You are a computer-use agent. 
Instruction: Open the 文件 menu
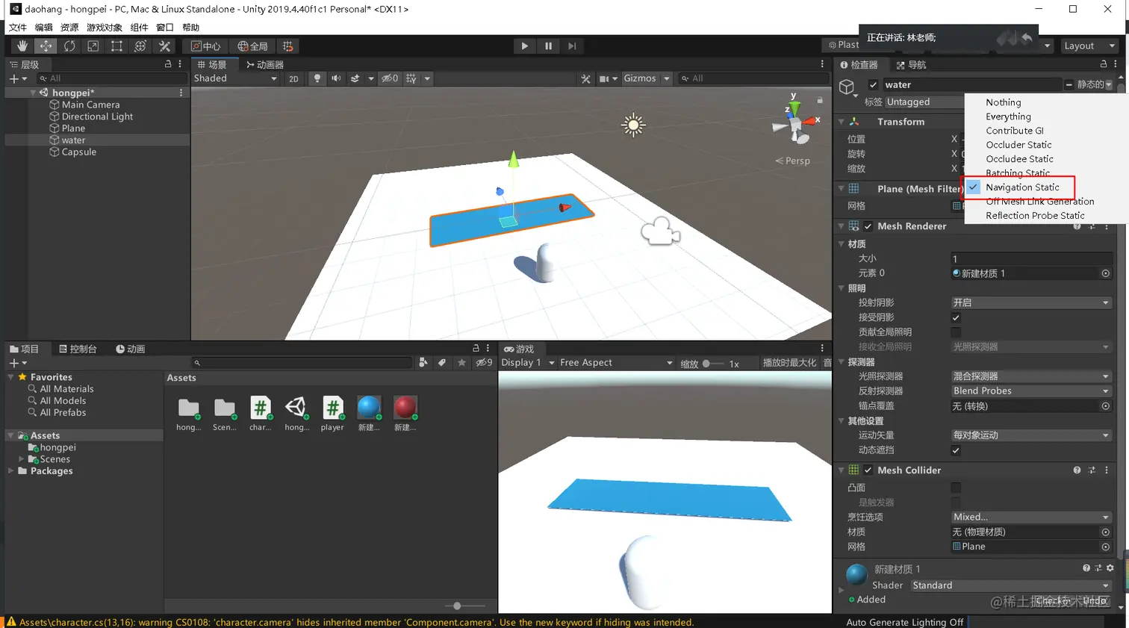coord(18,28)
